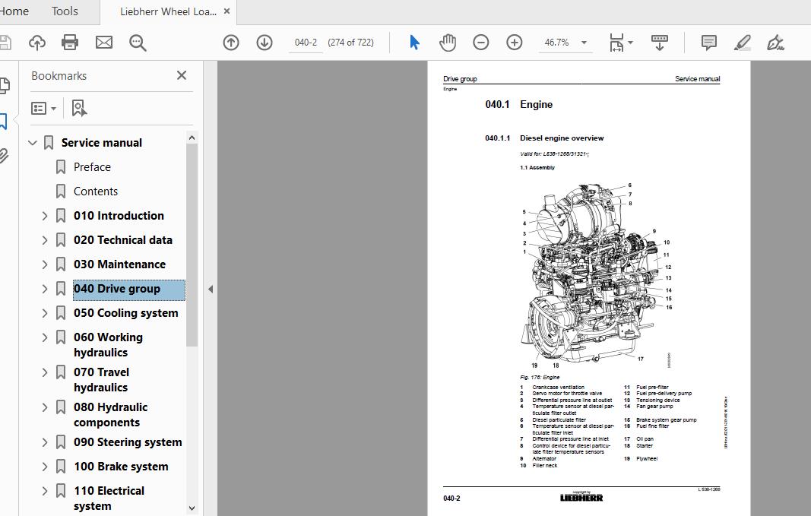The height and width of the screenshot is (516, 811).
Task: Expand 030 Maintenance bookmark
Action: click(x=45, y=264)
